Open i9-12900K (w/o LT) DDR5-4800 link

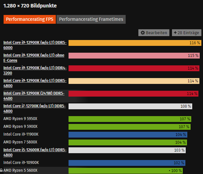pos(35,83)
